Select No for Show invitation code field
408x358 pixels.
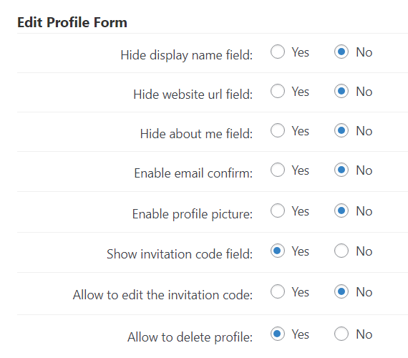(341, 251)
